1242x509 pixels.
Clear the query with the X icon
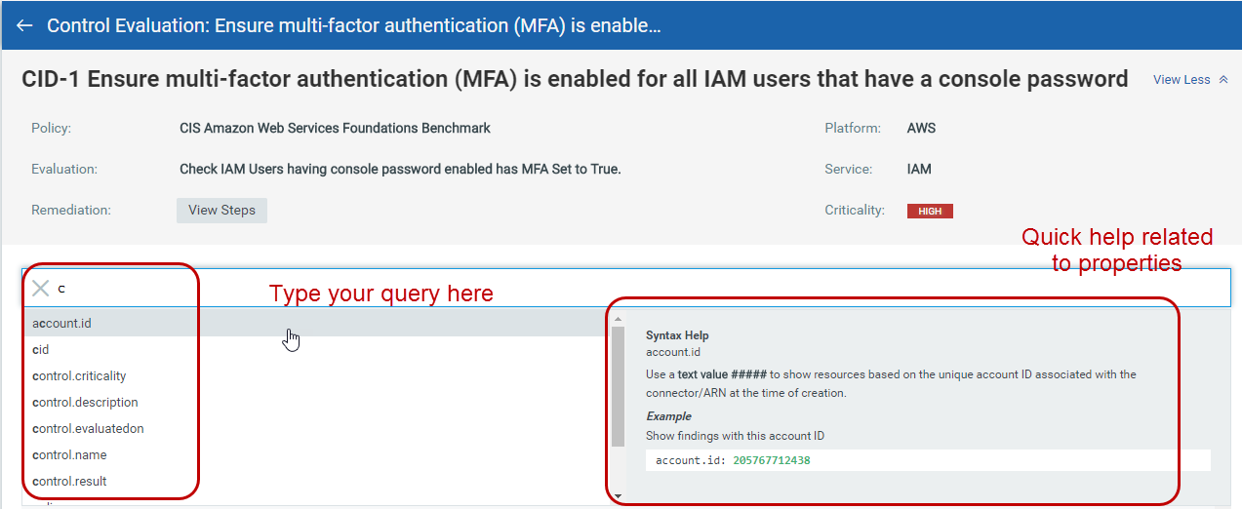[40, 288]
